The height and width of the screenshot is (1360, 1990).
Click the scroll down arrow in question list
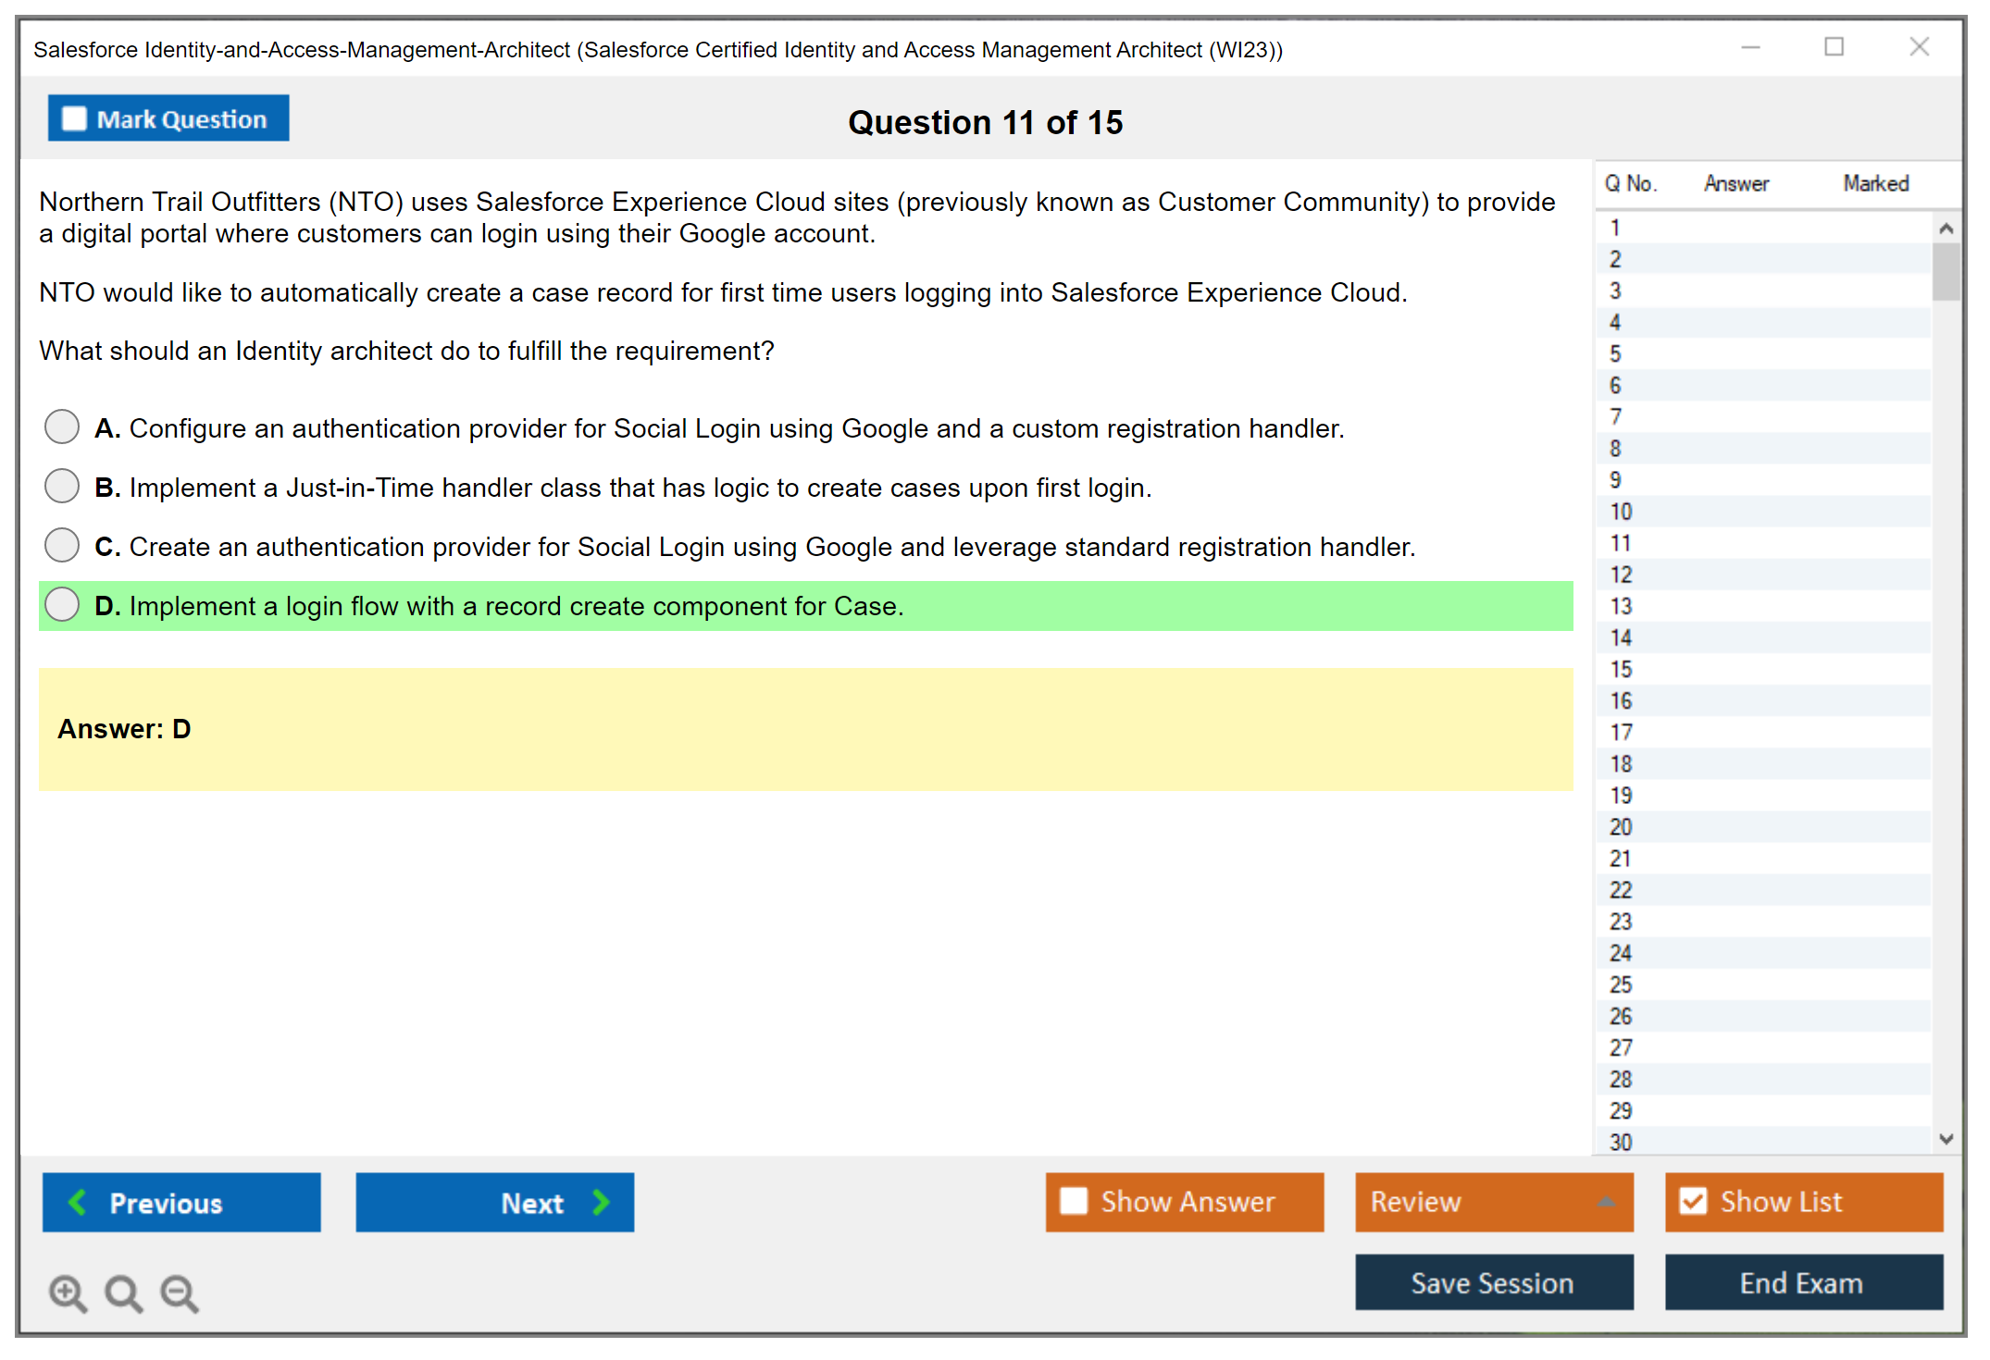point(1946,1139)
